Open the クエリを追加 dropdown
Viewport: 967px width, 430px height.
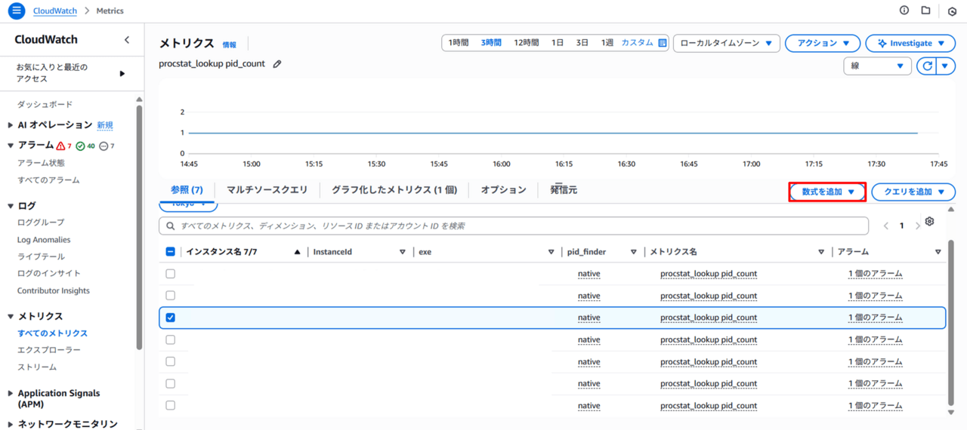pyautogui.click(x=913, y=192)
